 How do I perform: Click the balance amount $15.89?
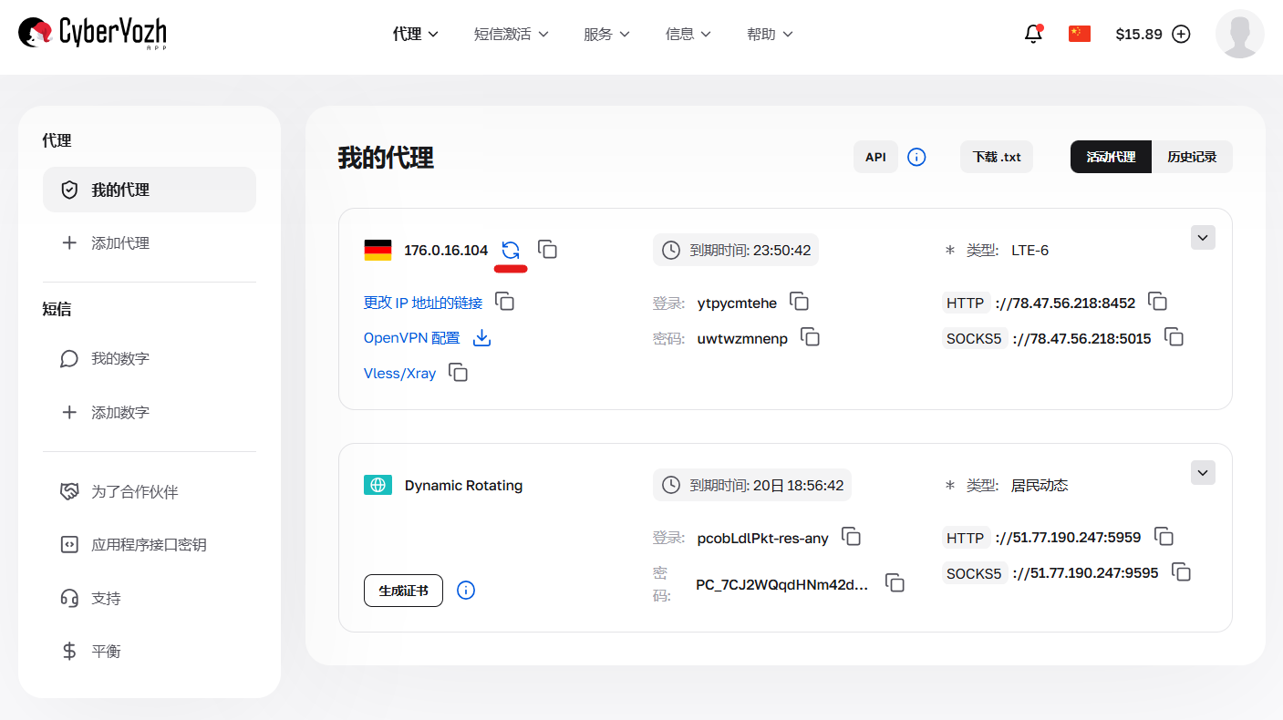click(1141, 33)
